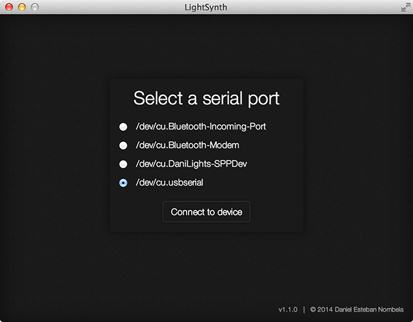The height and width of the screenshot is (322, 413).
Task: Select the /dev/cu.Bluetooth-Incoming-Port radio button
Action: [x=123, y=127]
